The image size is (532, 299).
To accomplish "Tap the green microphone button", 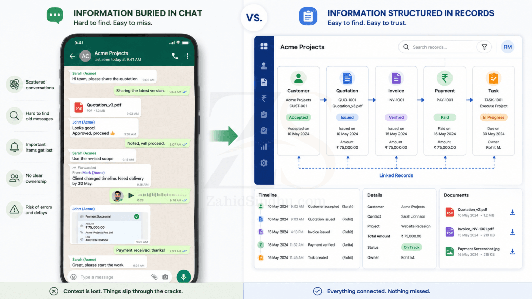I will 183,277.
